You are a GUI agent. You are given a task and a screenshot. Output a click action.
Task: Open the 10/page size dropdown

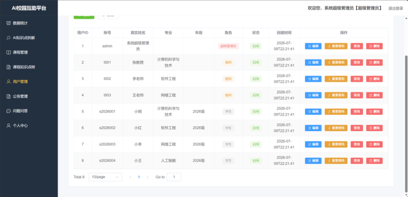[x=106, y=177]
